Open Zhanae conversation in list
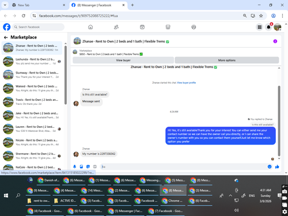 (32, 48)
